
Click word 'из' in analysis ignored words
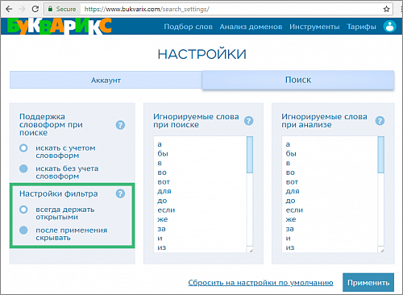click(290, 247)
